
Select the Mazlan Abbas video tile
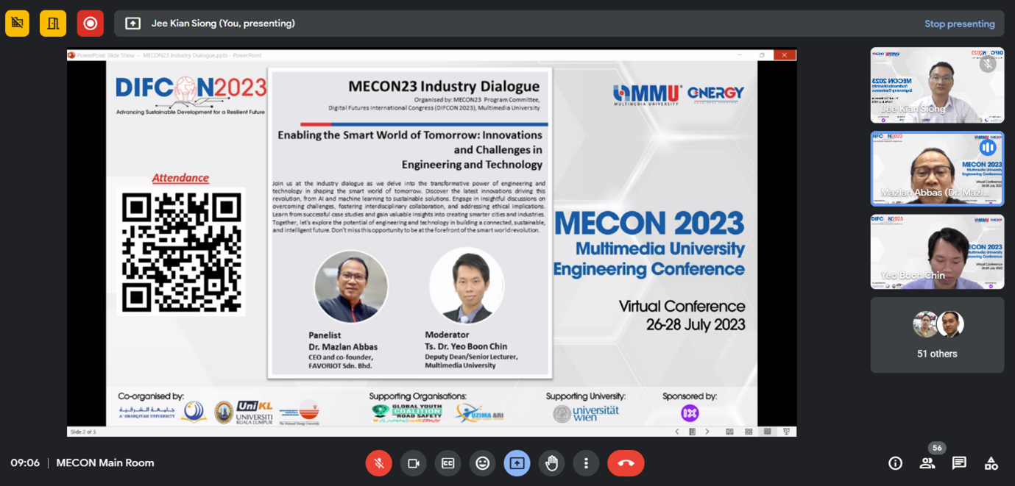point(937,168)
